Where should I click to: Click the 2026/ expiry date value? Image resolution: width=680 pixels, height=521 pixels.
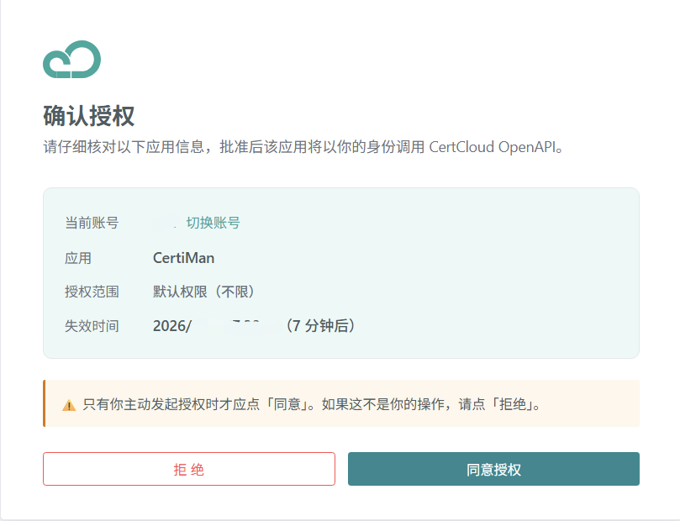172,325
